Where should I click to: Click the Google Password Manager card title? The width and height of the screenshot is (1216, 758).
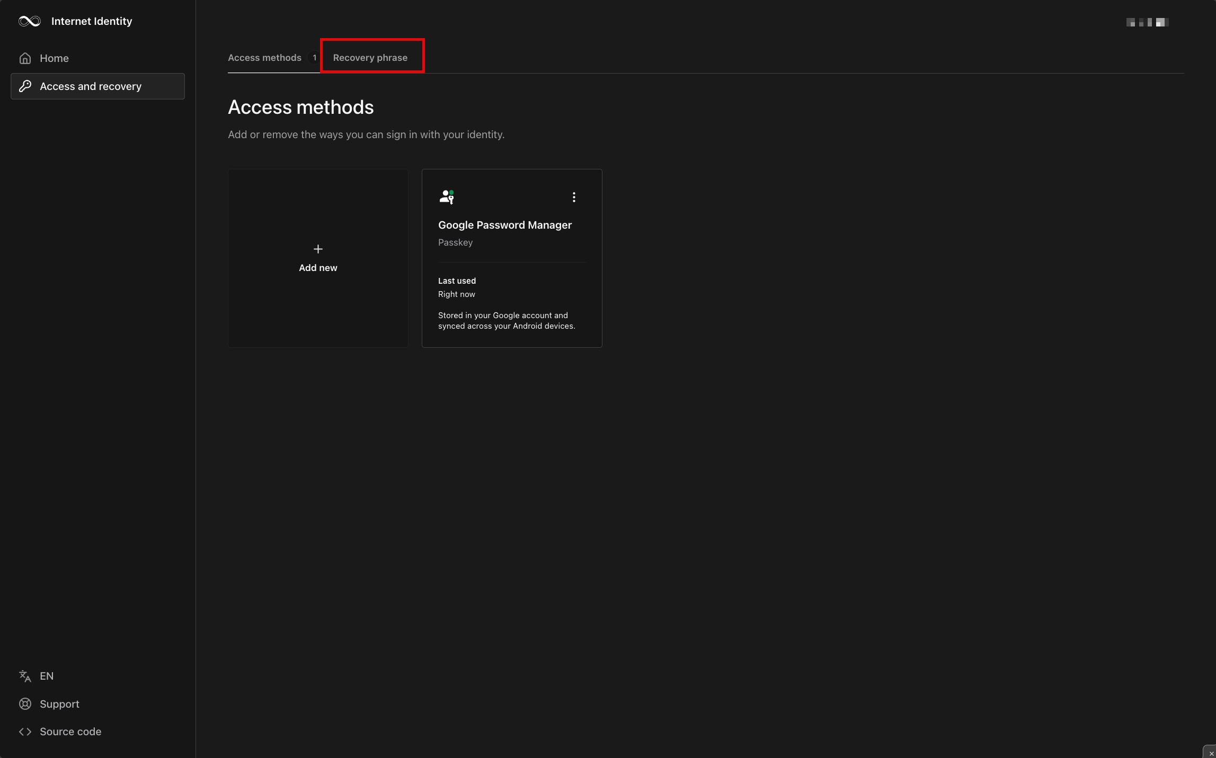click(505, 225)
